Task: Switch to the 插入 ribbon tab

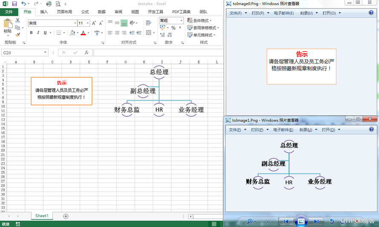Action: coord(44,12)
